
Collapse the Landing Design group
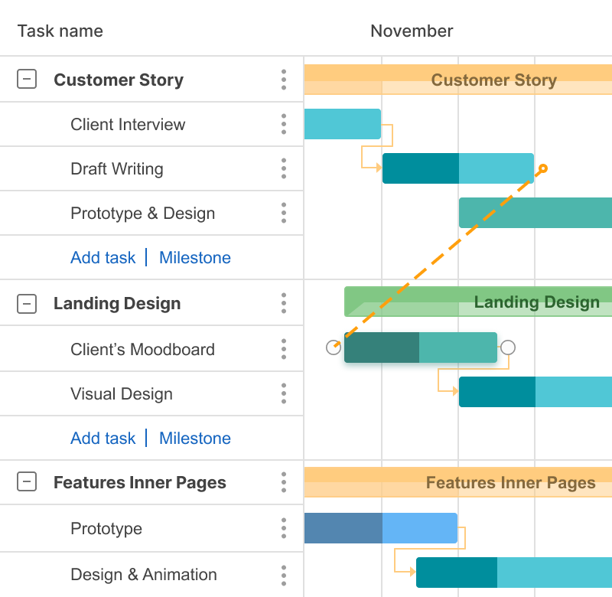pyautogui.click(x=27, y=303)
